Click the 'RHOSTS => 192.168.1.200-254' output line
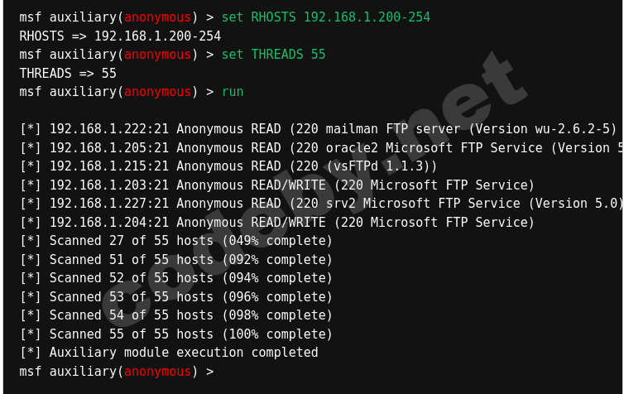 click(x=120, y=36)
